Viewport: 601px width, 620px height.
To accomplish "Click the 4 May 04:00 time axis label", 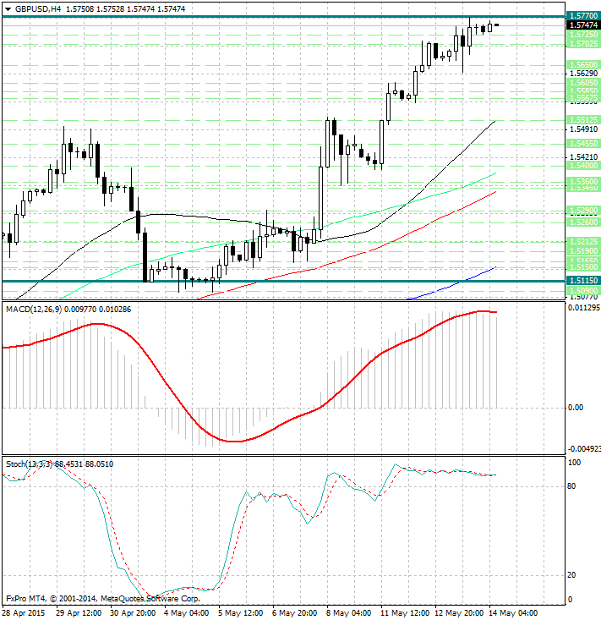I will [187, 613].
